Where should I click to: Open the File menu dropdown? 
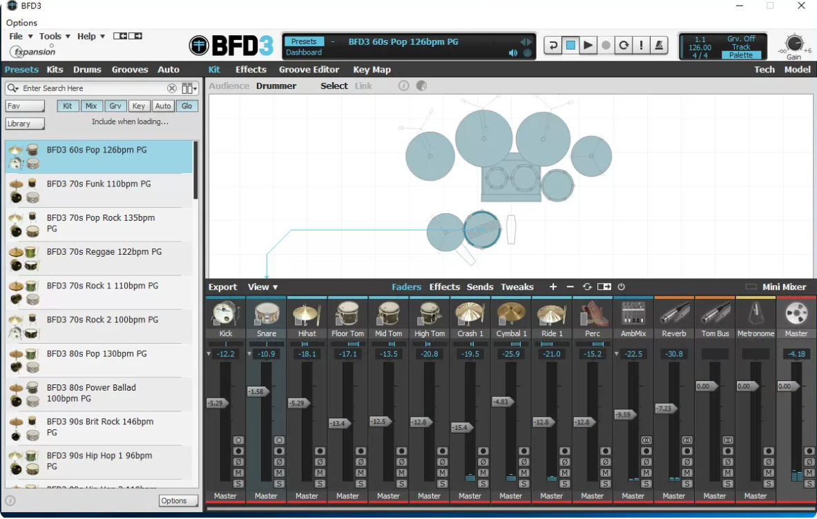21,37
